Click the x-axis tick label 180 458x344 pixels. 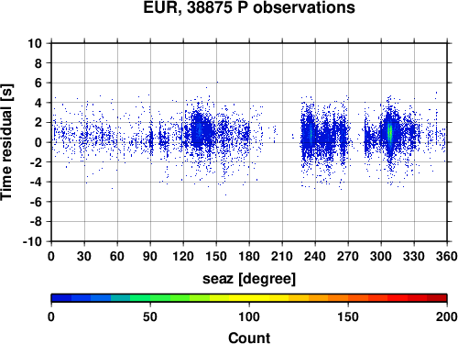click(249, 256)
